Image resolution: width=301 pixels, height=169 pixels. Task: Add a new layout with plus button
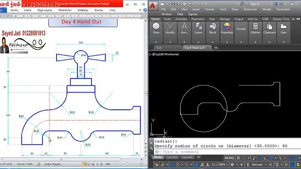[x=198, y=157]
